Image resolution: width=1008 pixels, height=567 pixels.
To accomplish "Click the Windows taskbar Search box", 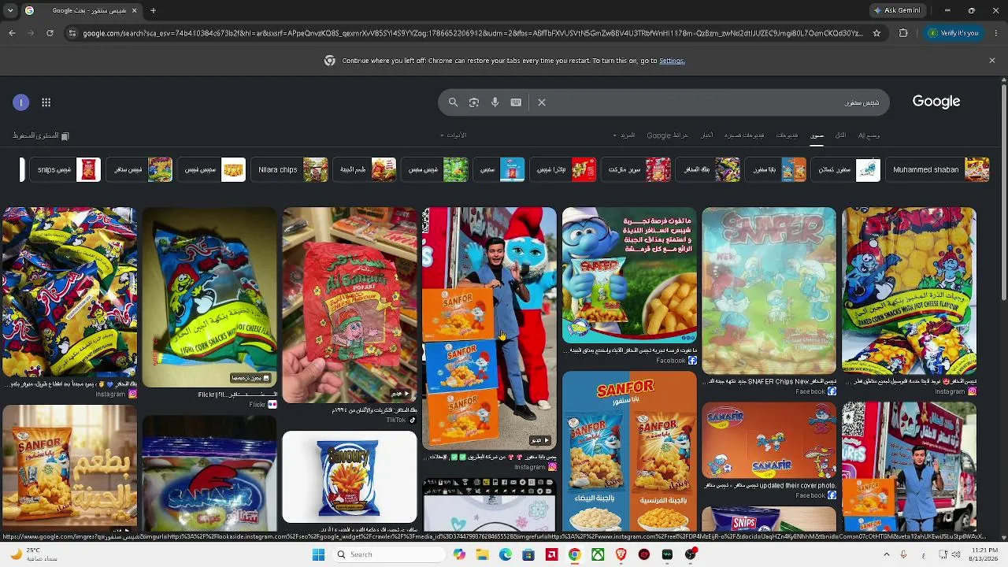I will coord(388,554).
